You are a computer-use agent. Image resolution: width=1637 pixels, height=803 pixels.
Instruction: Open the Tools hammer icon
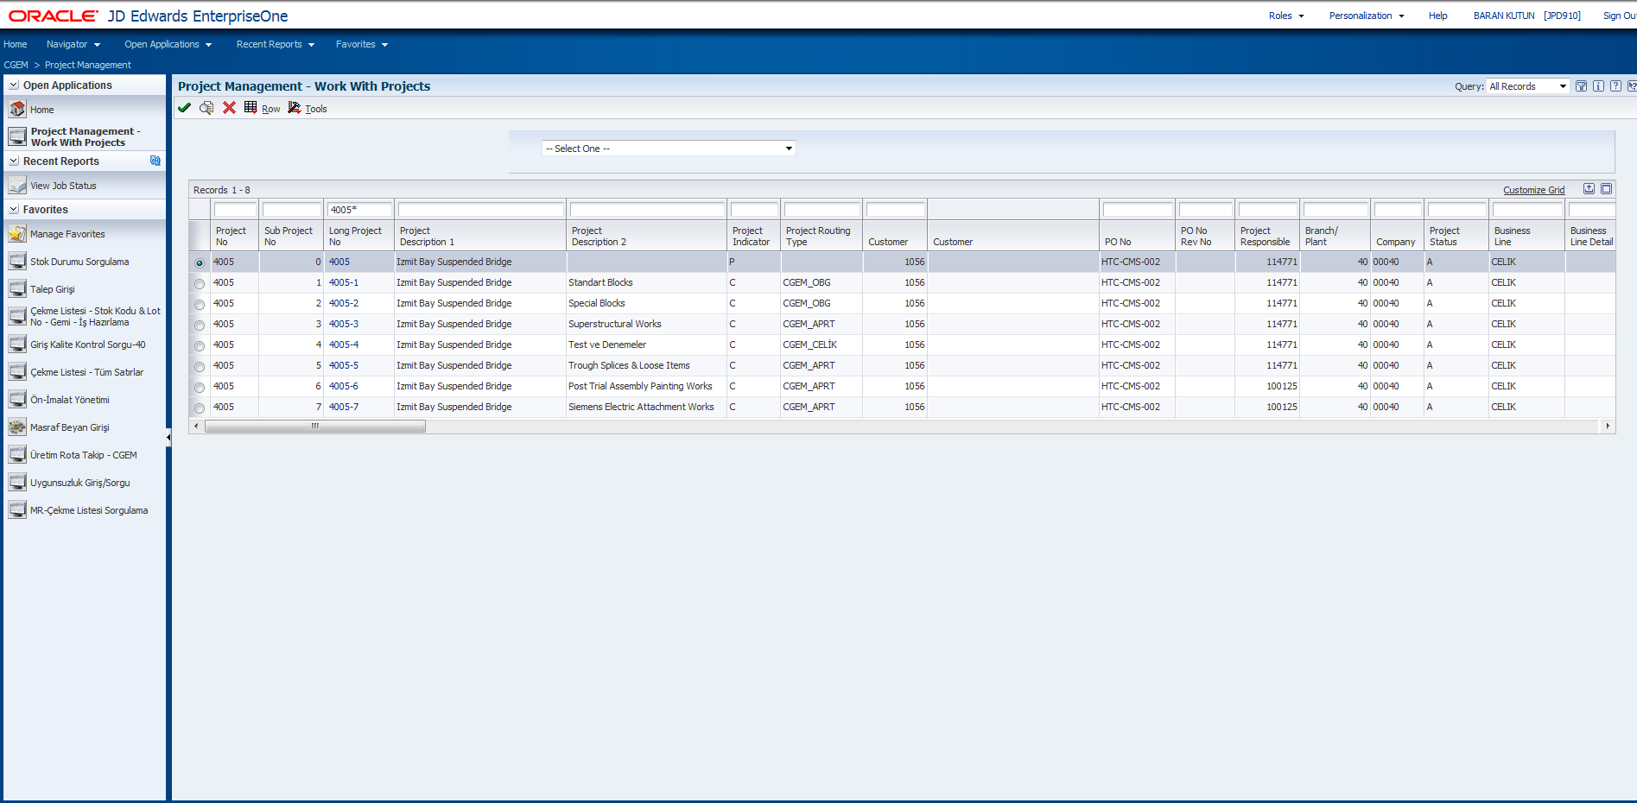[x=295, y=107]
